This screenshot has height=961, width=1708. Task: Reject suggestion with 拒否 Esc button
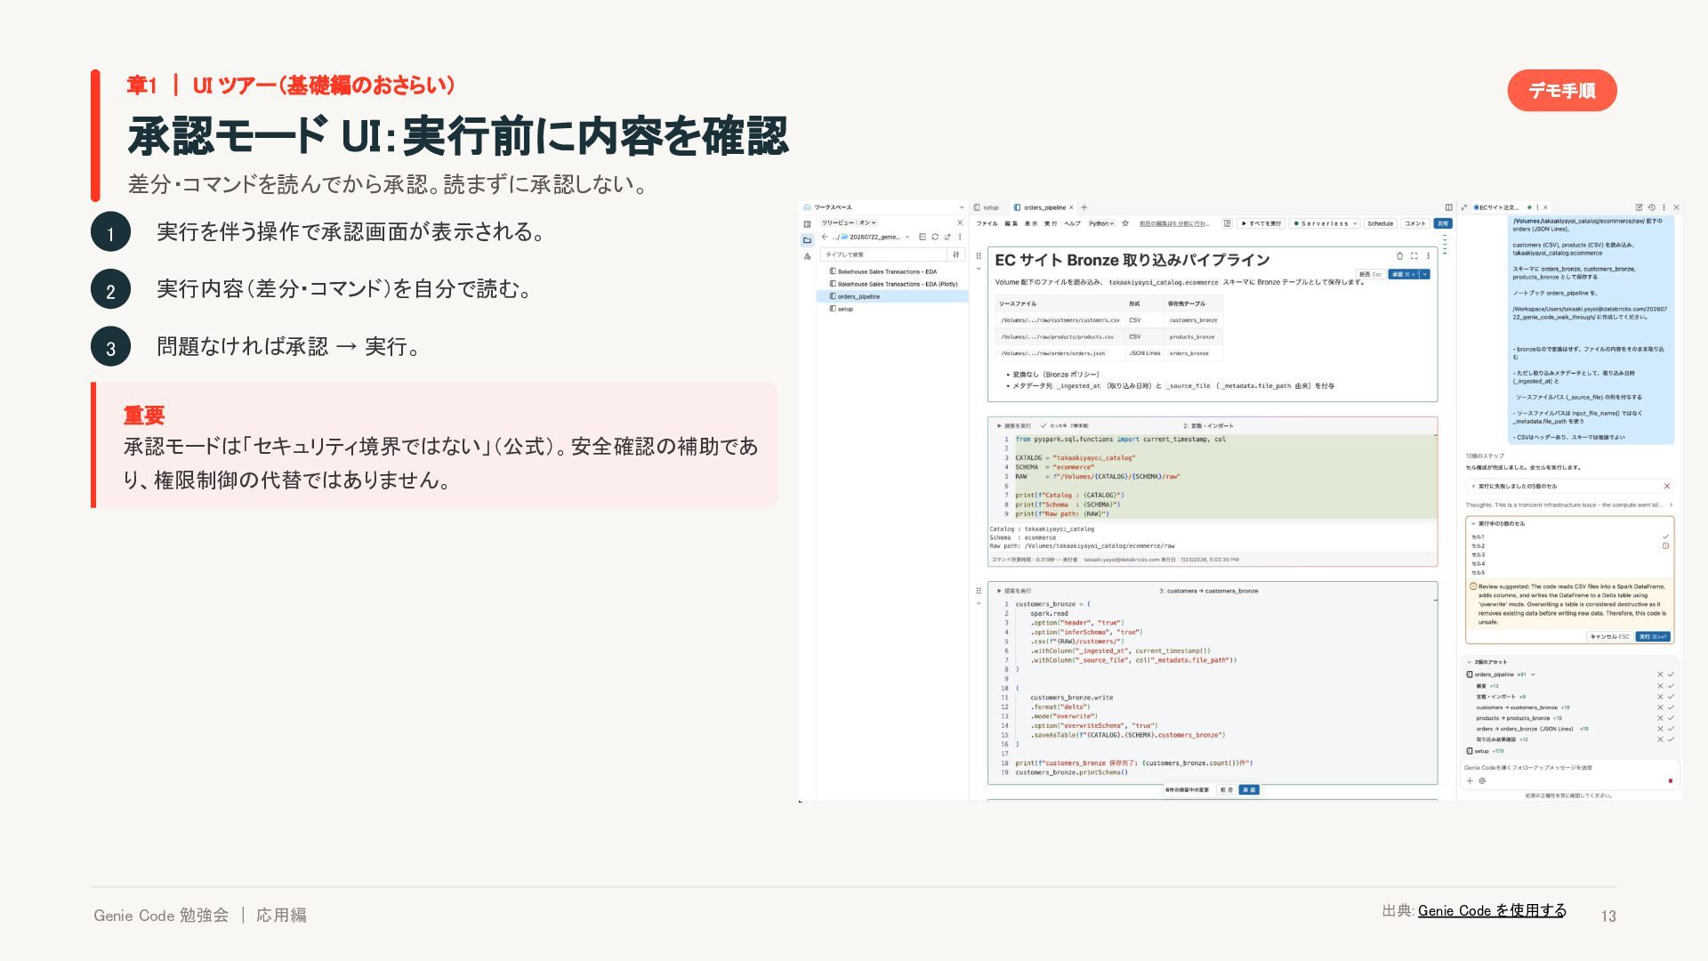1371,274
